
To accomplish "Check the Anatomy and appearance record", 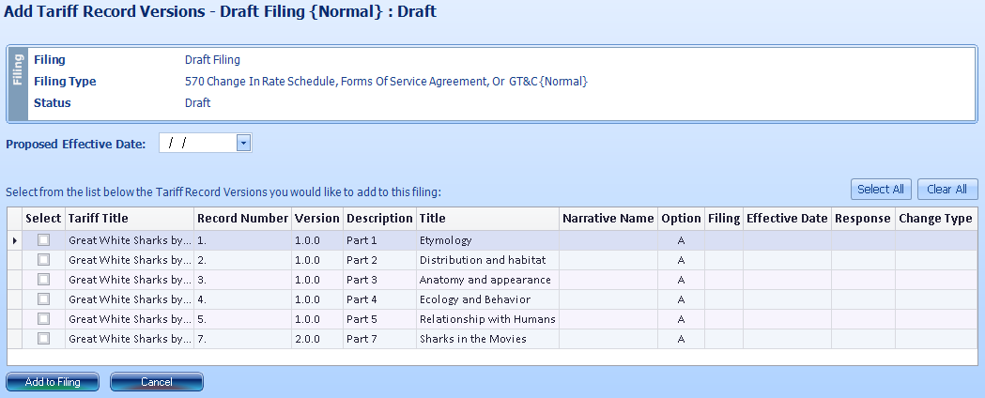I will click(x=43, y=280).
